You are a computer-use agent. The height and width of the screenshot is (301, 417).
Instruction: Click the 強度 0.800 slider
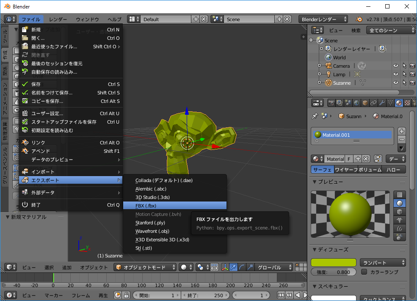[334, 272]
